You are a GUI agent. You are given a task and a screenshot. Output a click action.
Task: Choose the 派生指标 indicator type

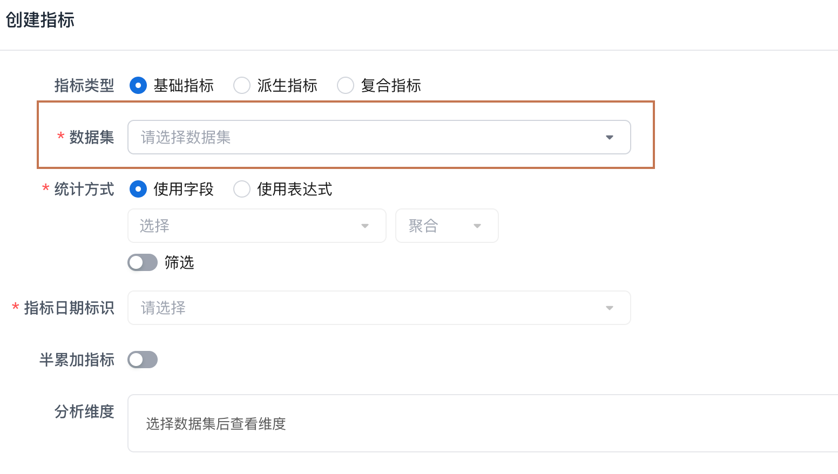click(242, 85)
